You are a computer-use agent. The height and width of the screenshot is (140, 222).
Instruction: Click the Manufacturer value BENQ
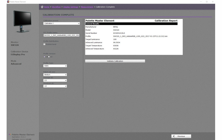tap(115, 27)
